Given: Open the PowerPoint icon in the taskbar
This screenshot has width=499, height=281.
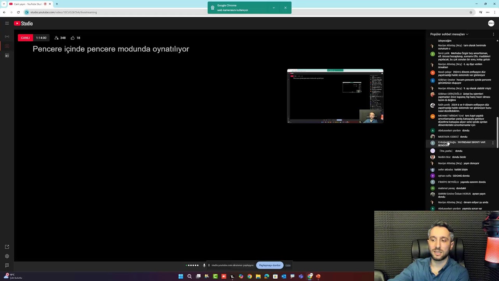Looking at the screenshot, I should click(x=318, y=276).
